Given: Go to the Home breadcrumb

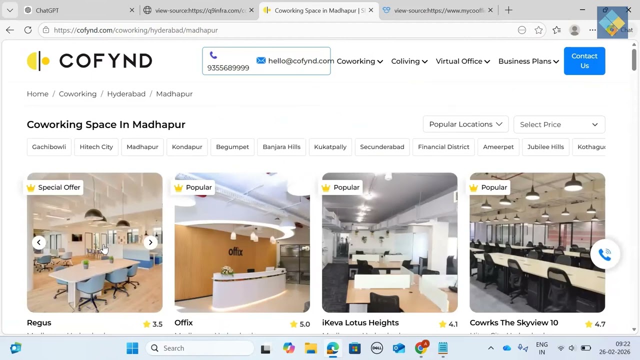Looking at the screenshot, I should (37, 94).
